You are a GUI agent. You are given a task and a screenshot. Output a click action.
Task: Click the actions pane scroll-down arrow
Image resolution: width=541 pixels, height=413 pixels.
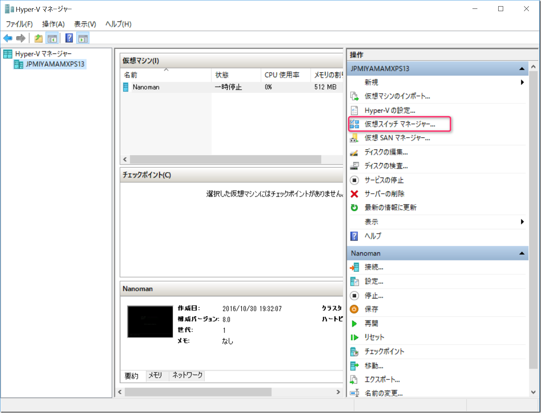pyautogui.click(x=533, y=392)
